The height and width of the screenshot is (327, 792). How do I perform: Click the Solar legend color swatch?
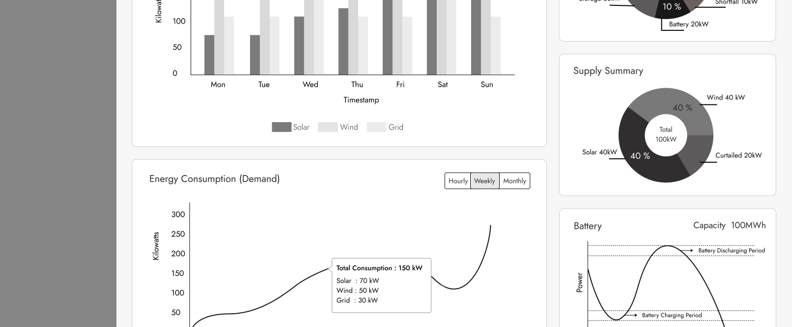pyautogui.click(x=282, y=127)
